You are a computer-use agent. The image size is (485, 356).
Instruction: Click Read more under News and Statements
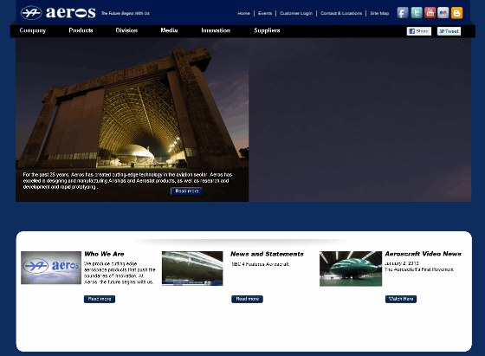pos(247,299)
